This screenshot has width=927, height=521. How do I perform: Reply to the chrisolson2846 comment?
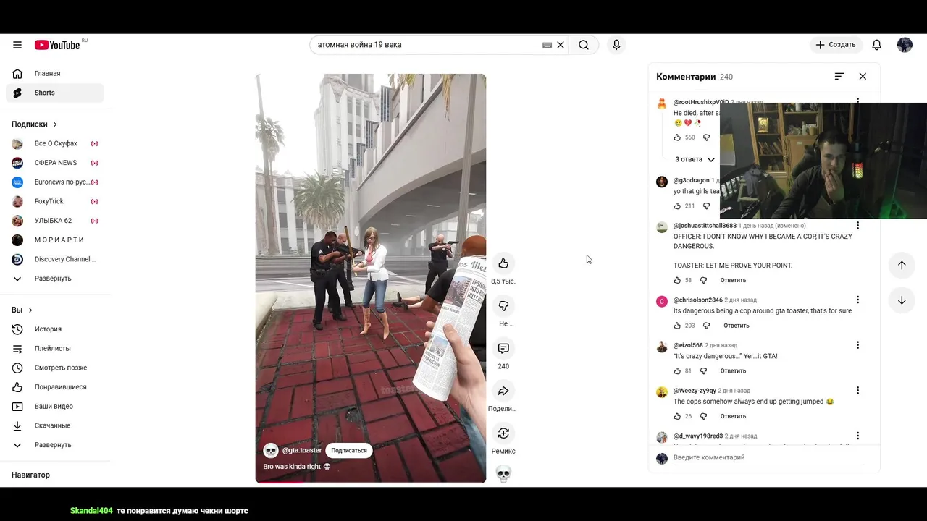[x=736, y=326]
